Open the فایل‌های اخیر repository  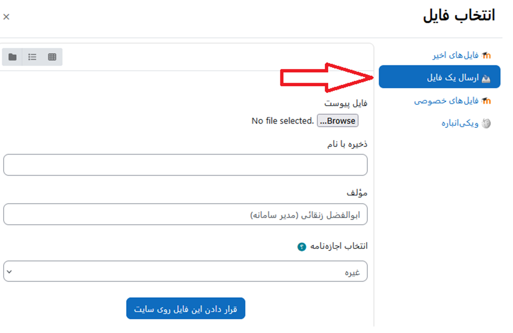(456, 55)
